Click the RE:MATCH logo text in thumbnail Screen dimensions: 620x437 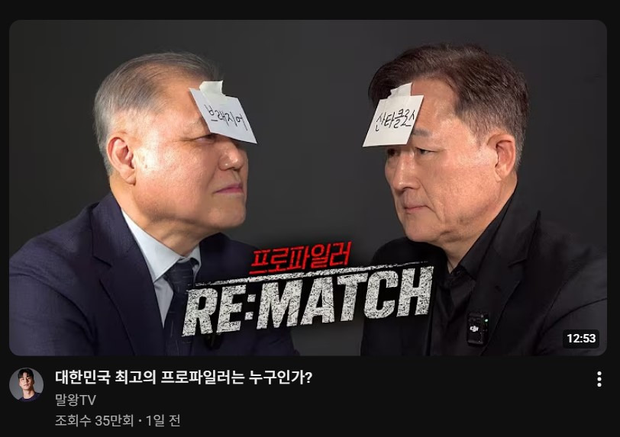coord(307,300)
